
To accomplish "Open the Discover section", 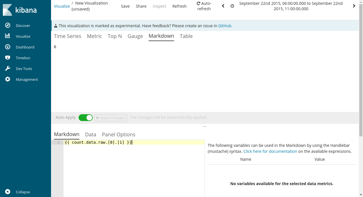I will (23, 25).
